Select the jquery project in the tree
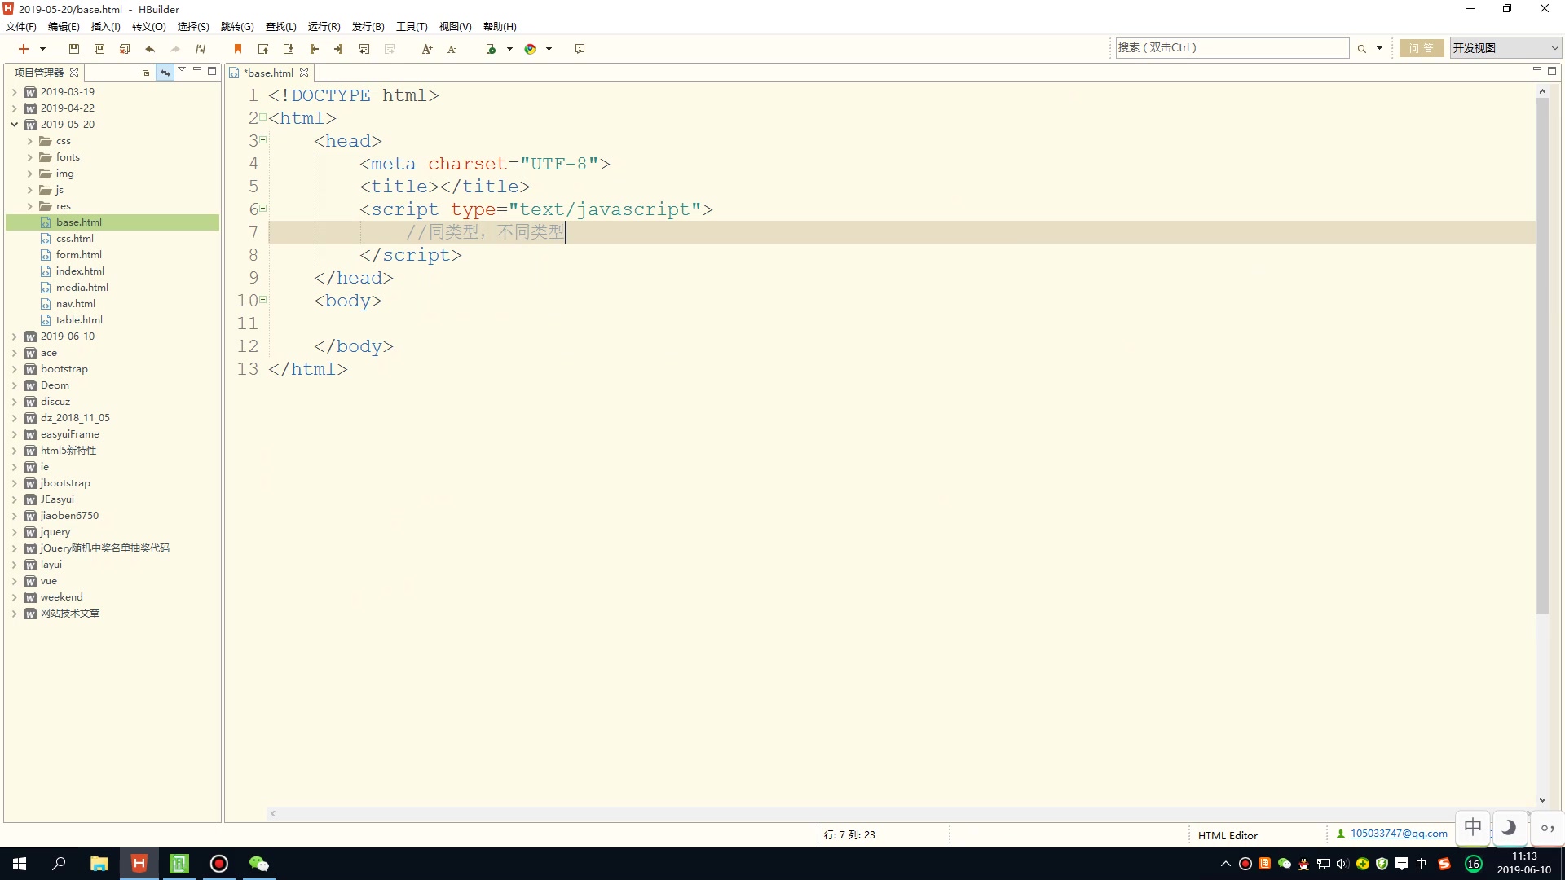 pyautogui.click(x=55, y=532)
